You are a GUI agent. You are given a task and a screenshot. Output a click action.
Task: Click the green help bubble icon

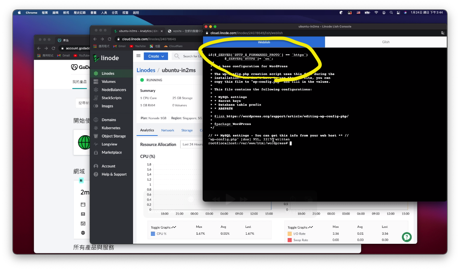(x=407, y=237)
